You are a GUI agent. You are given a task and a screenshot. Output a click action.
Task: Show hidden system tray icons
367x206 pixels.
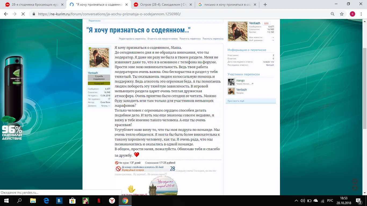tap(296, 201)
